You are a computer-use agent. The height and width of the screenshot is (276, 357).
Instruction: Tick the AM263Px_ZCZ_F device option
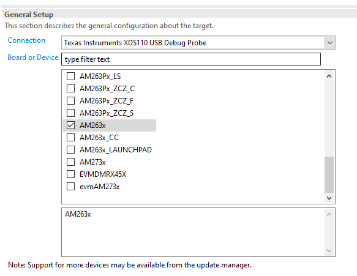pos(70,100)
